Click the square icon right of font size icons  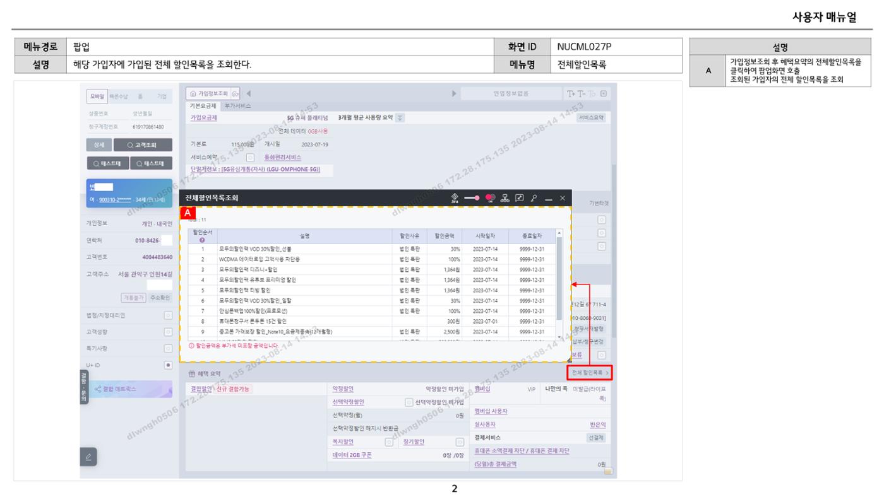pos(604,93)
